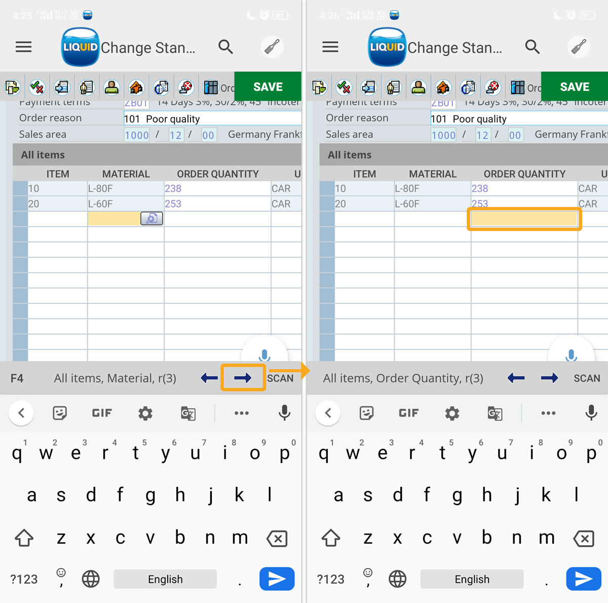
Task: Open Material search help icon in left table
Action: pyautogui.click(x=151, y=219)
